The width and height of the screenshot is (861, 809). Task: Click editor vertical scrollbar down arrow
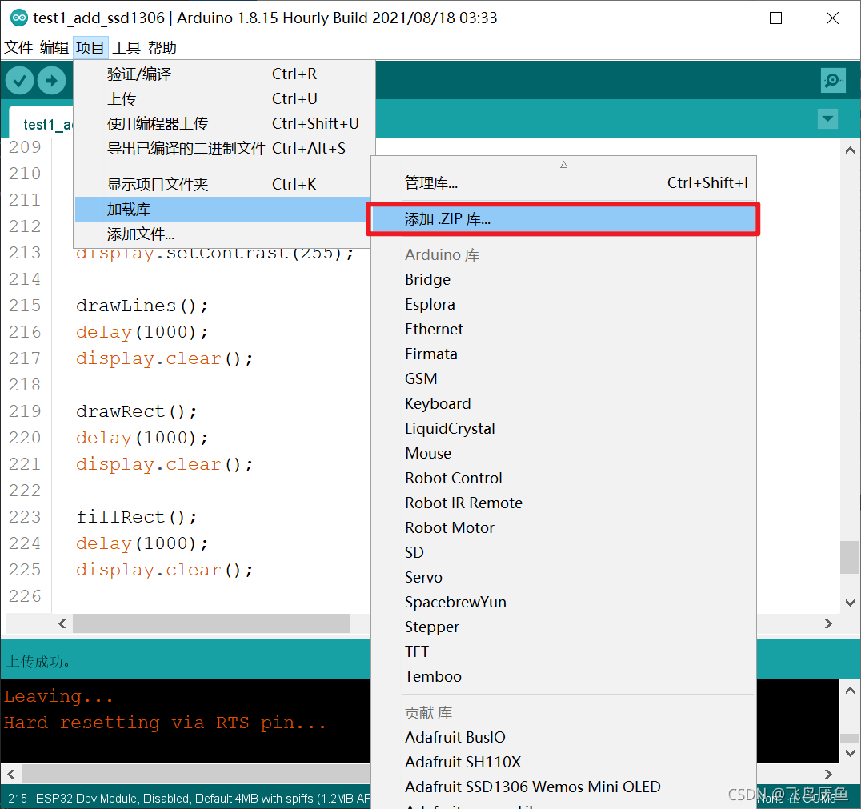(850, 603)
